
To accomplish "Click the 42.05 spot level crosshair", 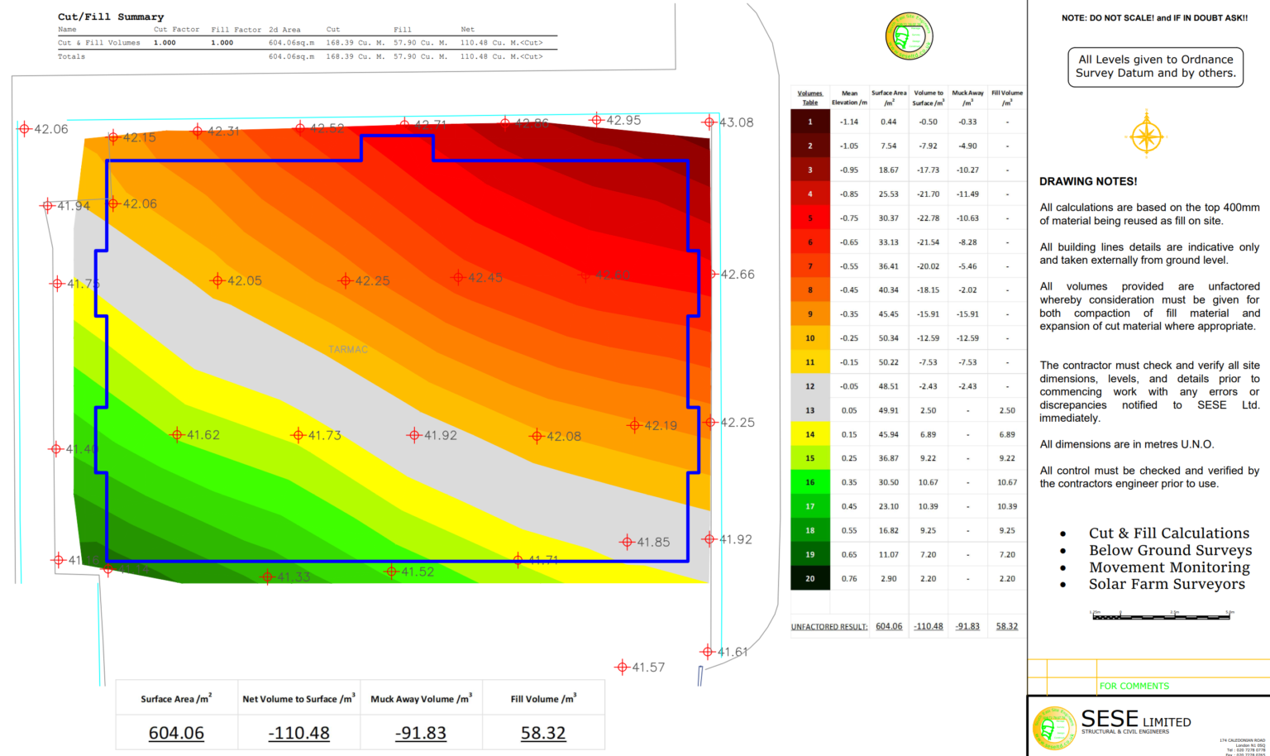I will pos(217,280).
